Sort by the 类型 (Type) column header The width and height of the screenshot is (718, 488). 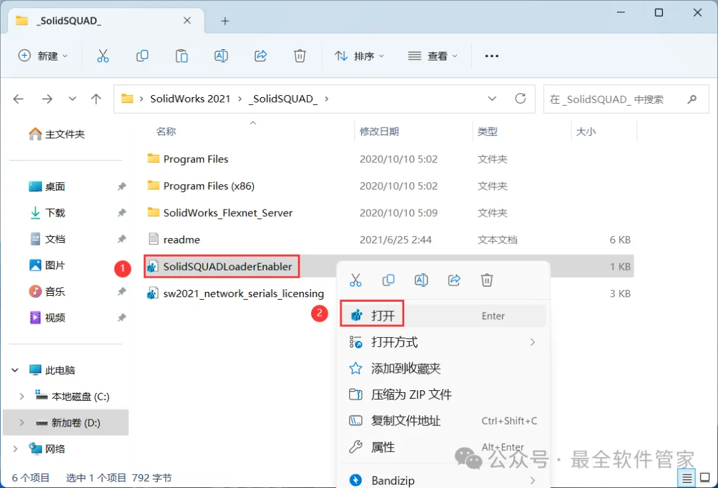tap(487, 132)
